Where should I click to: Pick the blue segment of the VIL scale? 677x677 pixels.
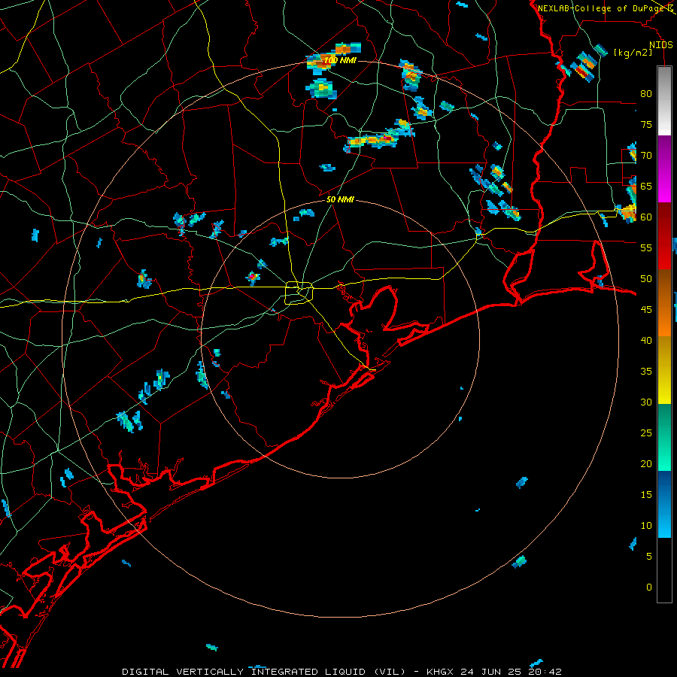coord(664,504)
